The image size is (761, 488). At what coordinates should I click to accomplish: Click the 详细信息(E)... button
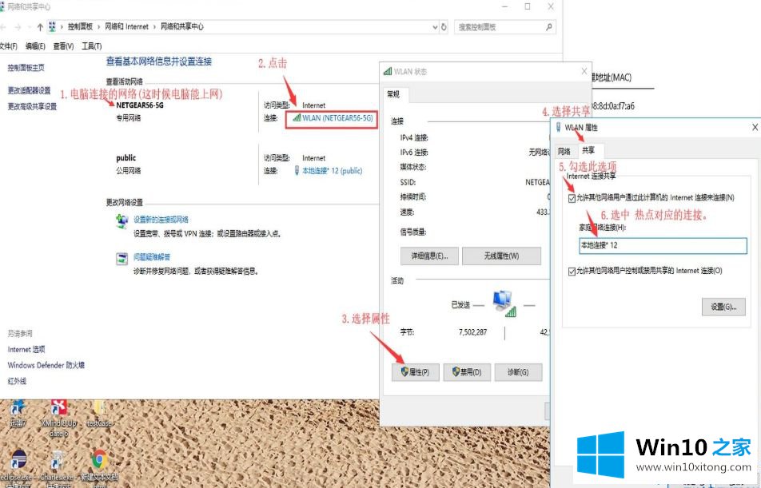click(429, 256)
